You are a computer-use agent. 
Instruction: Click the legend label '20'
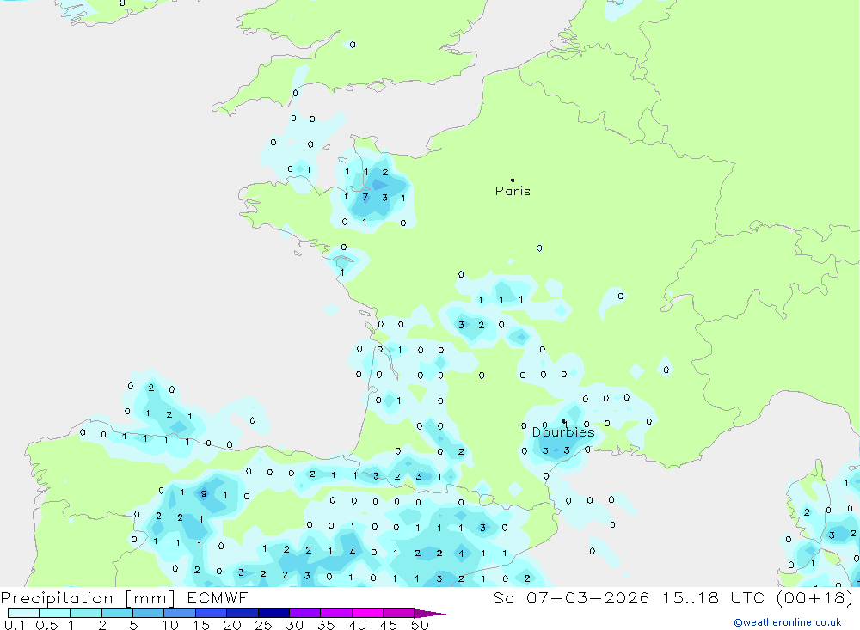[232, 625]
